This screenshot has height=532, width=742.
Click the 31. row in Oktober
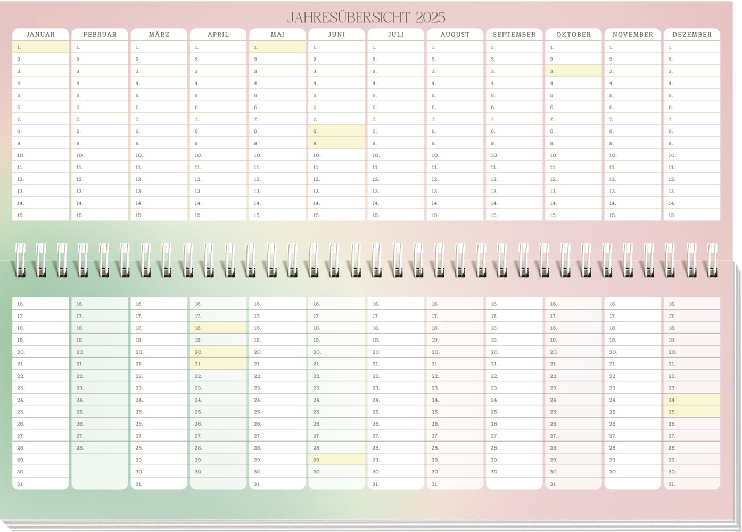coord(573,484)
